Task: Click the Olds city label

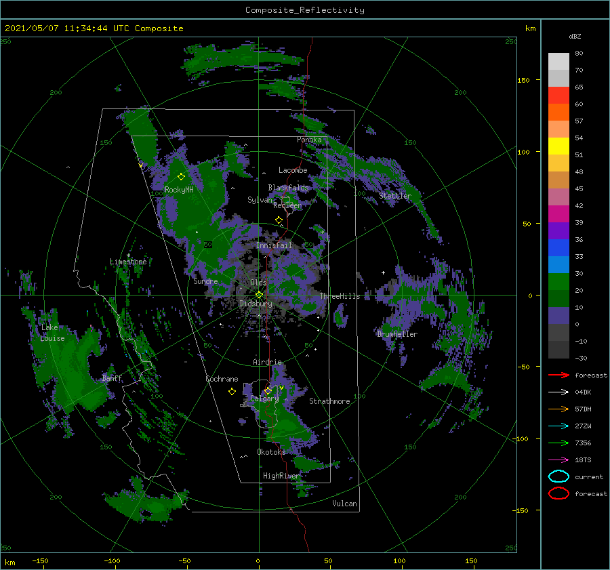Action: [x=258, y=283]
